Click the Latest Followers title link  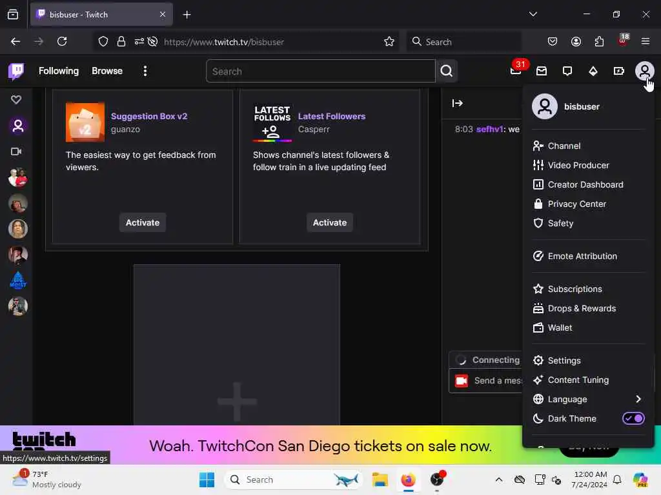click(x=331, y=116)
